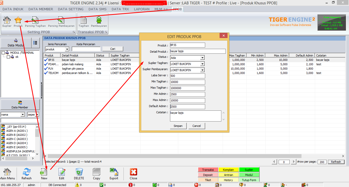This screenshot has width=349, height=187.
Task: Expand the Suplier Tagihan combo box
Action: pos(202,64)
